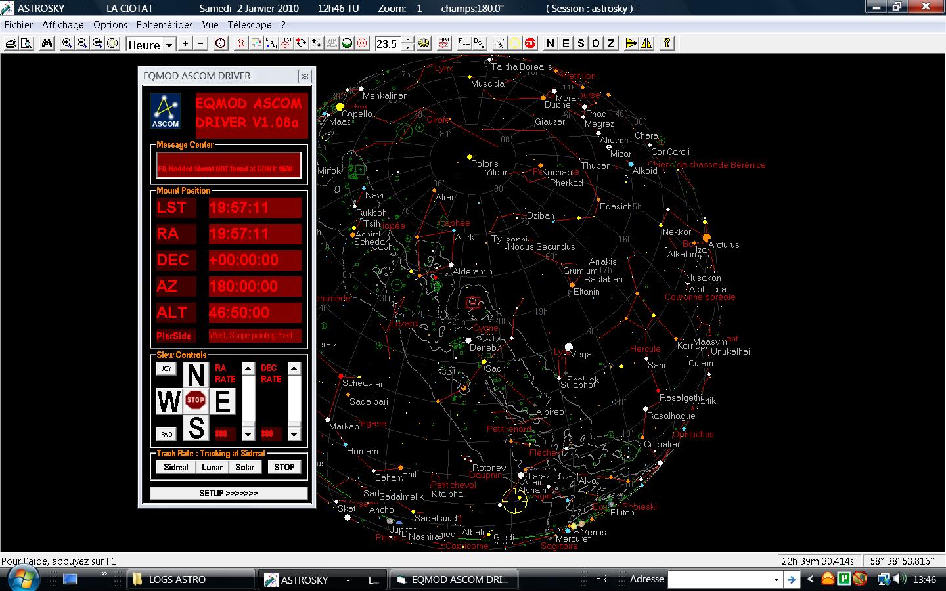Screen dimensions: 946x591
Task: Click the PAD button in Slew Controls
Action: click(166, 434)
